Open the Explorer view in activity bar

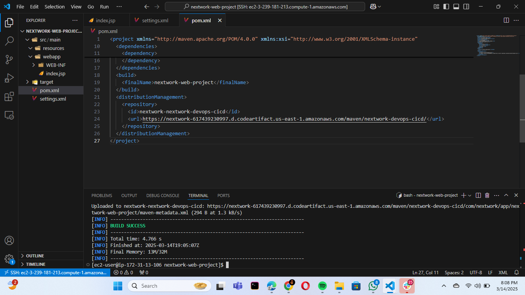9,23
